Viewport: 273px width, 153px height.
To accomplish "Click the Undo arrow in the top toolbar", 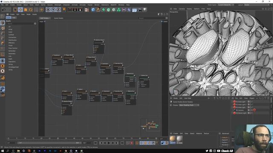I will click(x=4, y=10).
